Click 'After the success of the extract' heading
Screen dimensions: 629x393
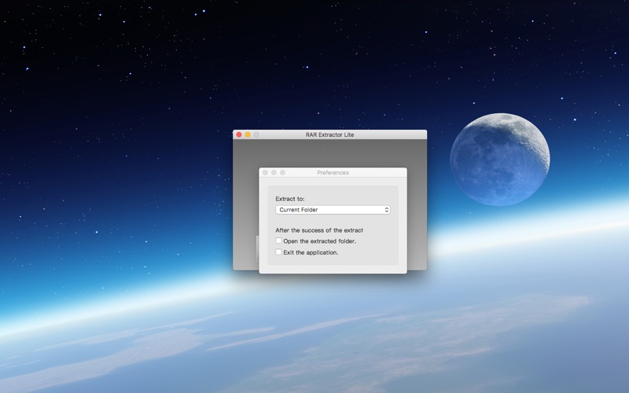tap(319, 230)
